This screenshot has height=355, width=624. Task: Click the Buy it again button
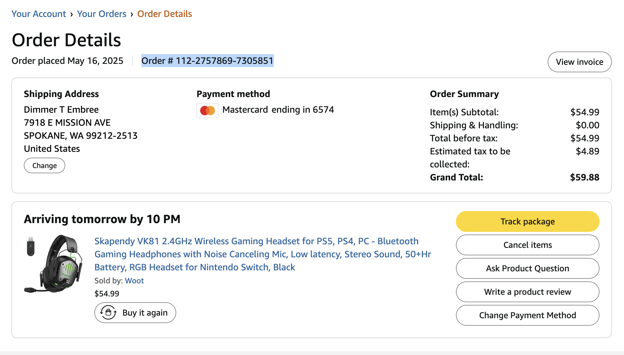click(x=135, y=313)
